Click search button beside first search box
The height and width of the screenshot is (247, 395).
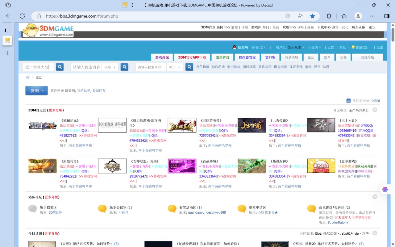point(60,67)
